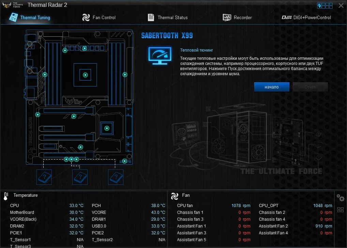Select rightmost of three T_Sensor dots

76,159
